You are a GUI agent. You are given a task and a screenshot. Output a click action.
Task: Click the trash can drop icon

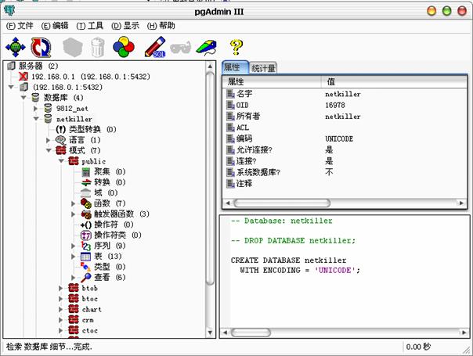[98, 47]
